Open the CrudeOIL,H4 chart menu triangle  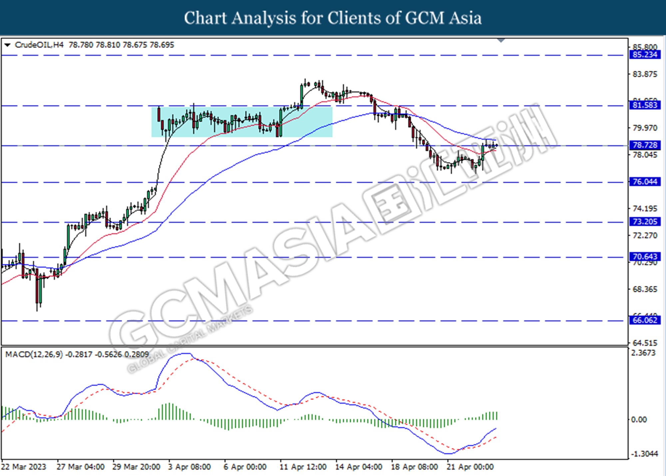pyautogui.click(x=7, y=45)
